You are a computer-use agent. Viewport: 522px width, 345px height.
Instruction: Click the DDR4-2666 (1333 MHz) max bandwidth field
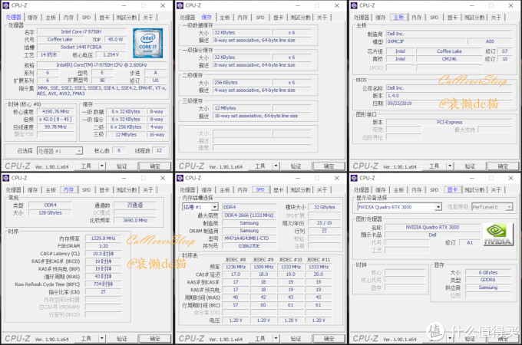pyautogui.click(x=249, y=215)
